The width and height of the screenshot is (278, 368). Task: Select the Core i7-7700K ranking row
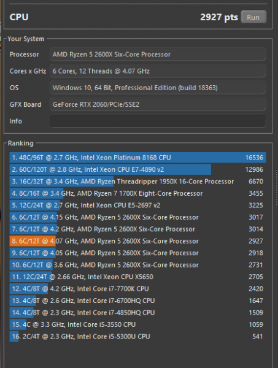tap(138, 289)
